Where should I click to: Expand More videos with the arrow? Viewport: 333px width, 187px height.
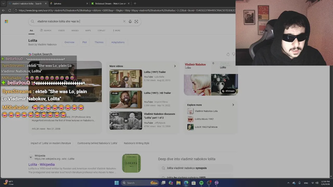[175, 66]
